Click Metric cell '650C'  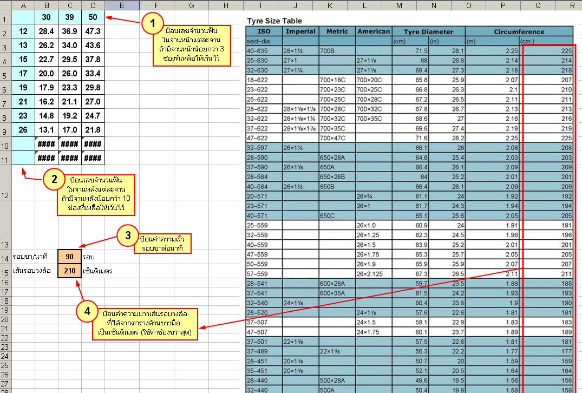click(337, 215)
